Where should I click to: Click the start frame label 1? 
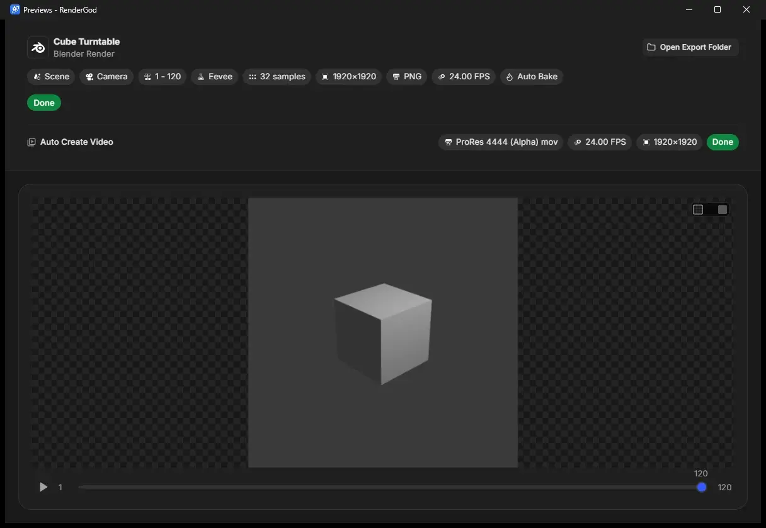click(60, 487)
